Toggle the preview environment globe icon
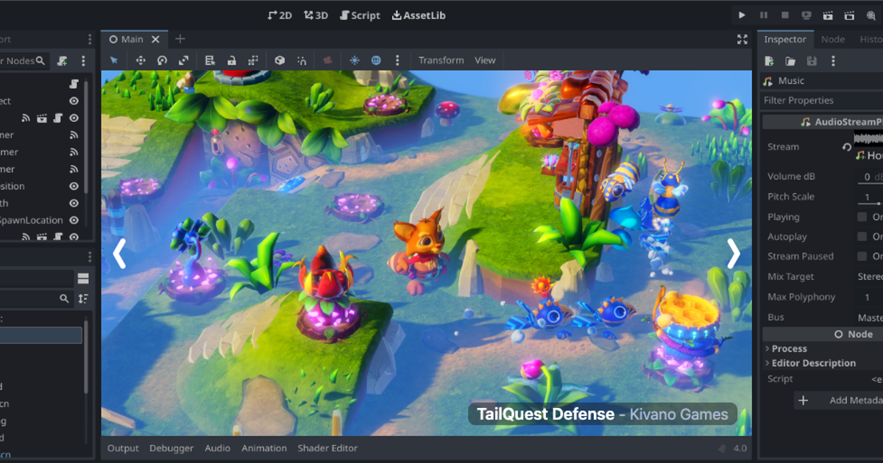The image size is (883, 463). [x=376, y=60]
